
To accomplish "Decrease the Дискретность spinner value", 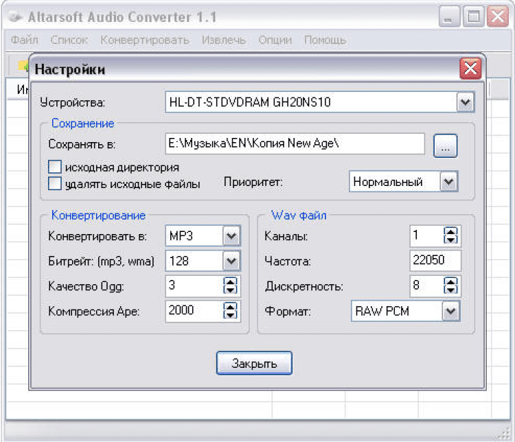I will [451, 290].
